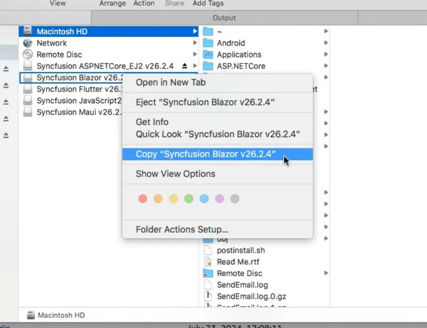427x328 pixels.
Task: Select the Remote Disc icon in sidebar
Action: tap(28, 54)
